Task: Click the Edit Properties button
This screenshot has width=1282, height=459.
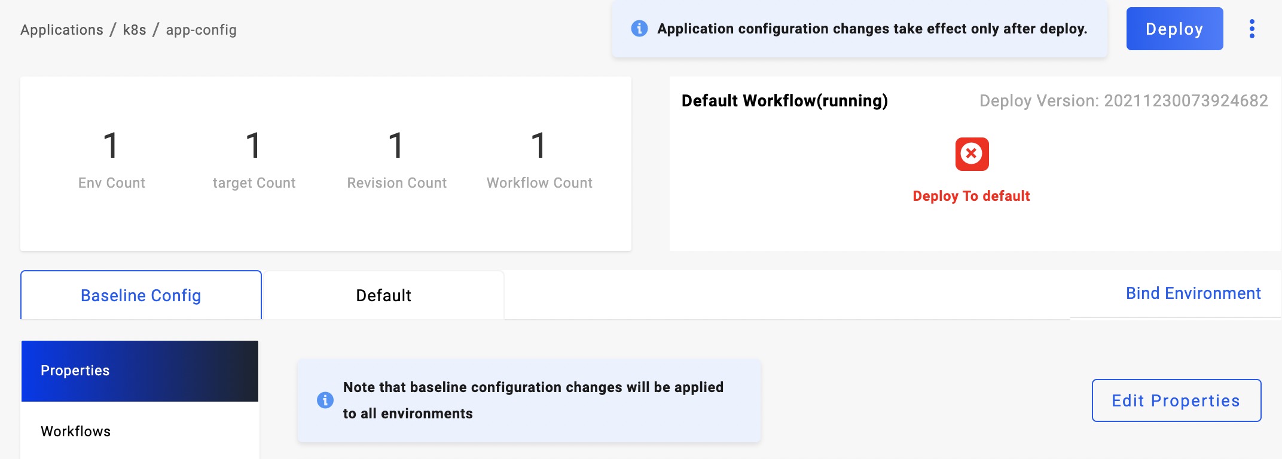Action: pyautogui.click(x=1176, y=400)
